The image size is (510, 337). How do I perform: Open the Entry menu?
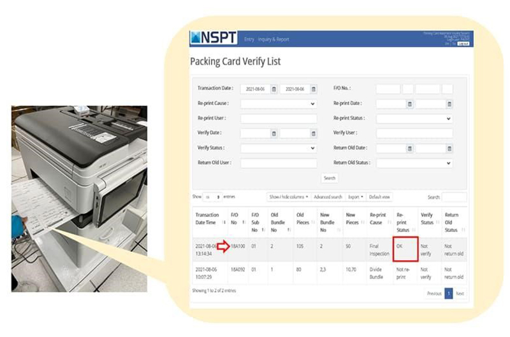point(249,39)
